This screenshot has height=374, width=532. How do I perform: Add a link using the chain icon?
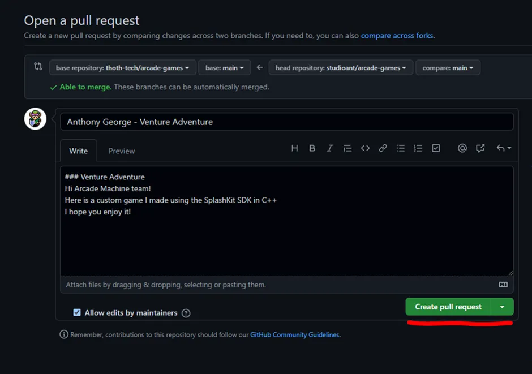pyautogui.click(x=383, y=148)
